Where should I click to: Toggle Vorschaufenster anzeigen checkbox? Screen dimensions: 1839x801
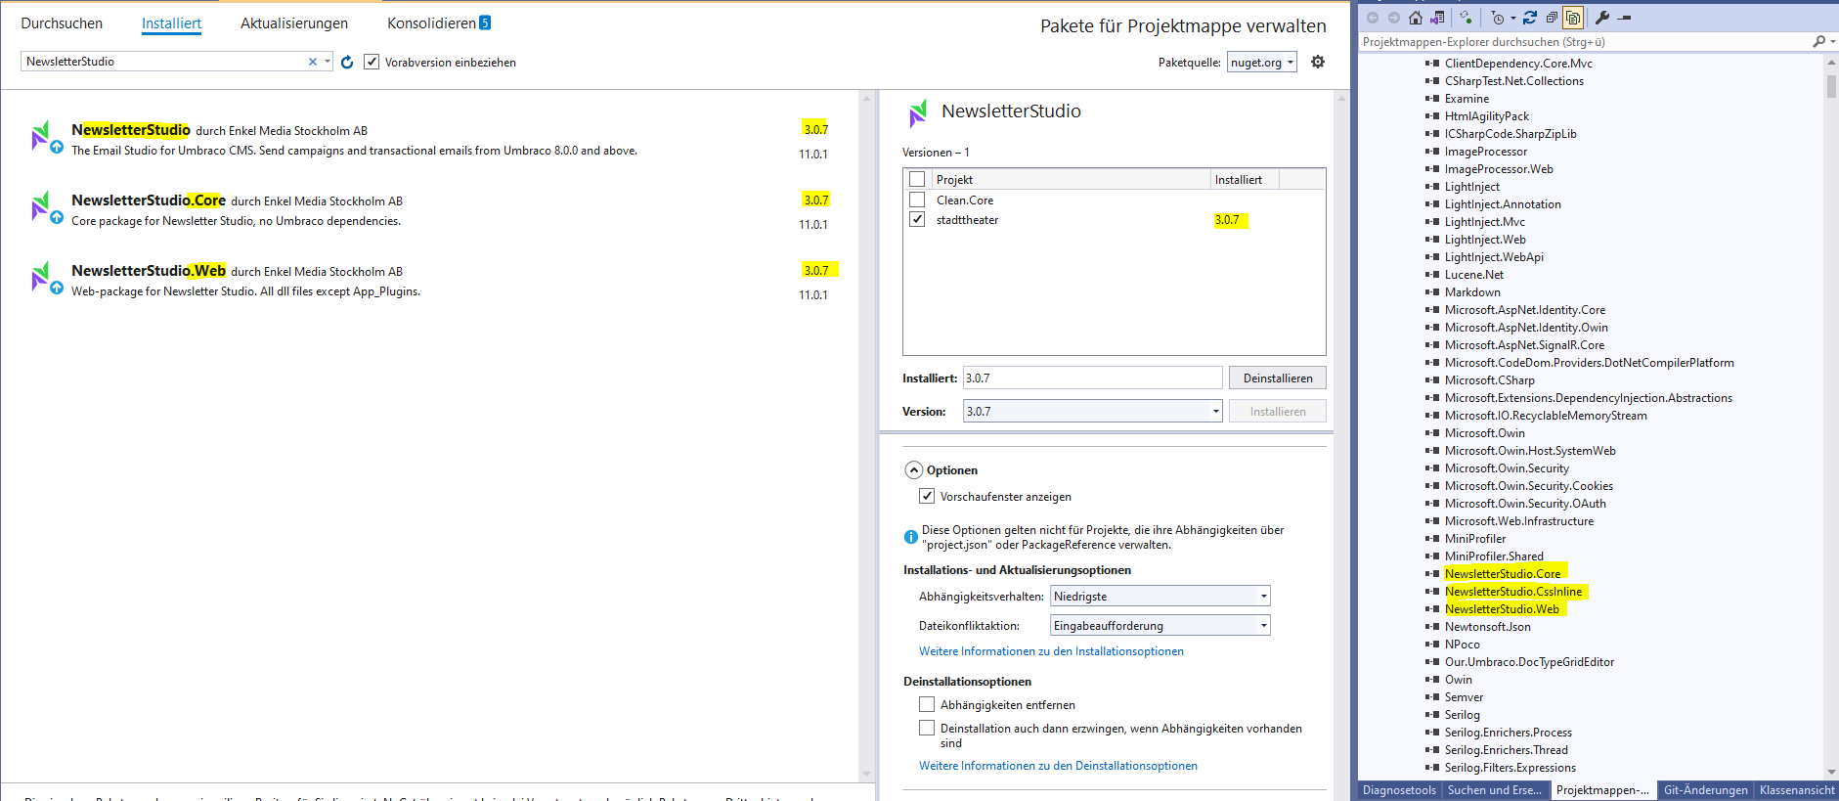[927, 496]
